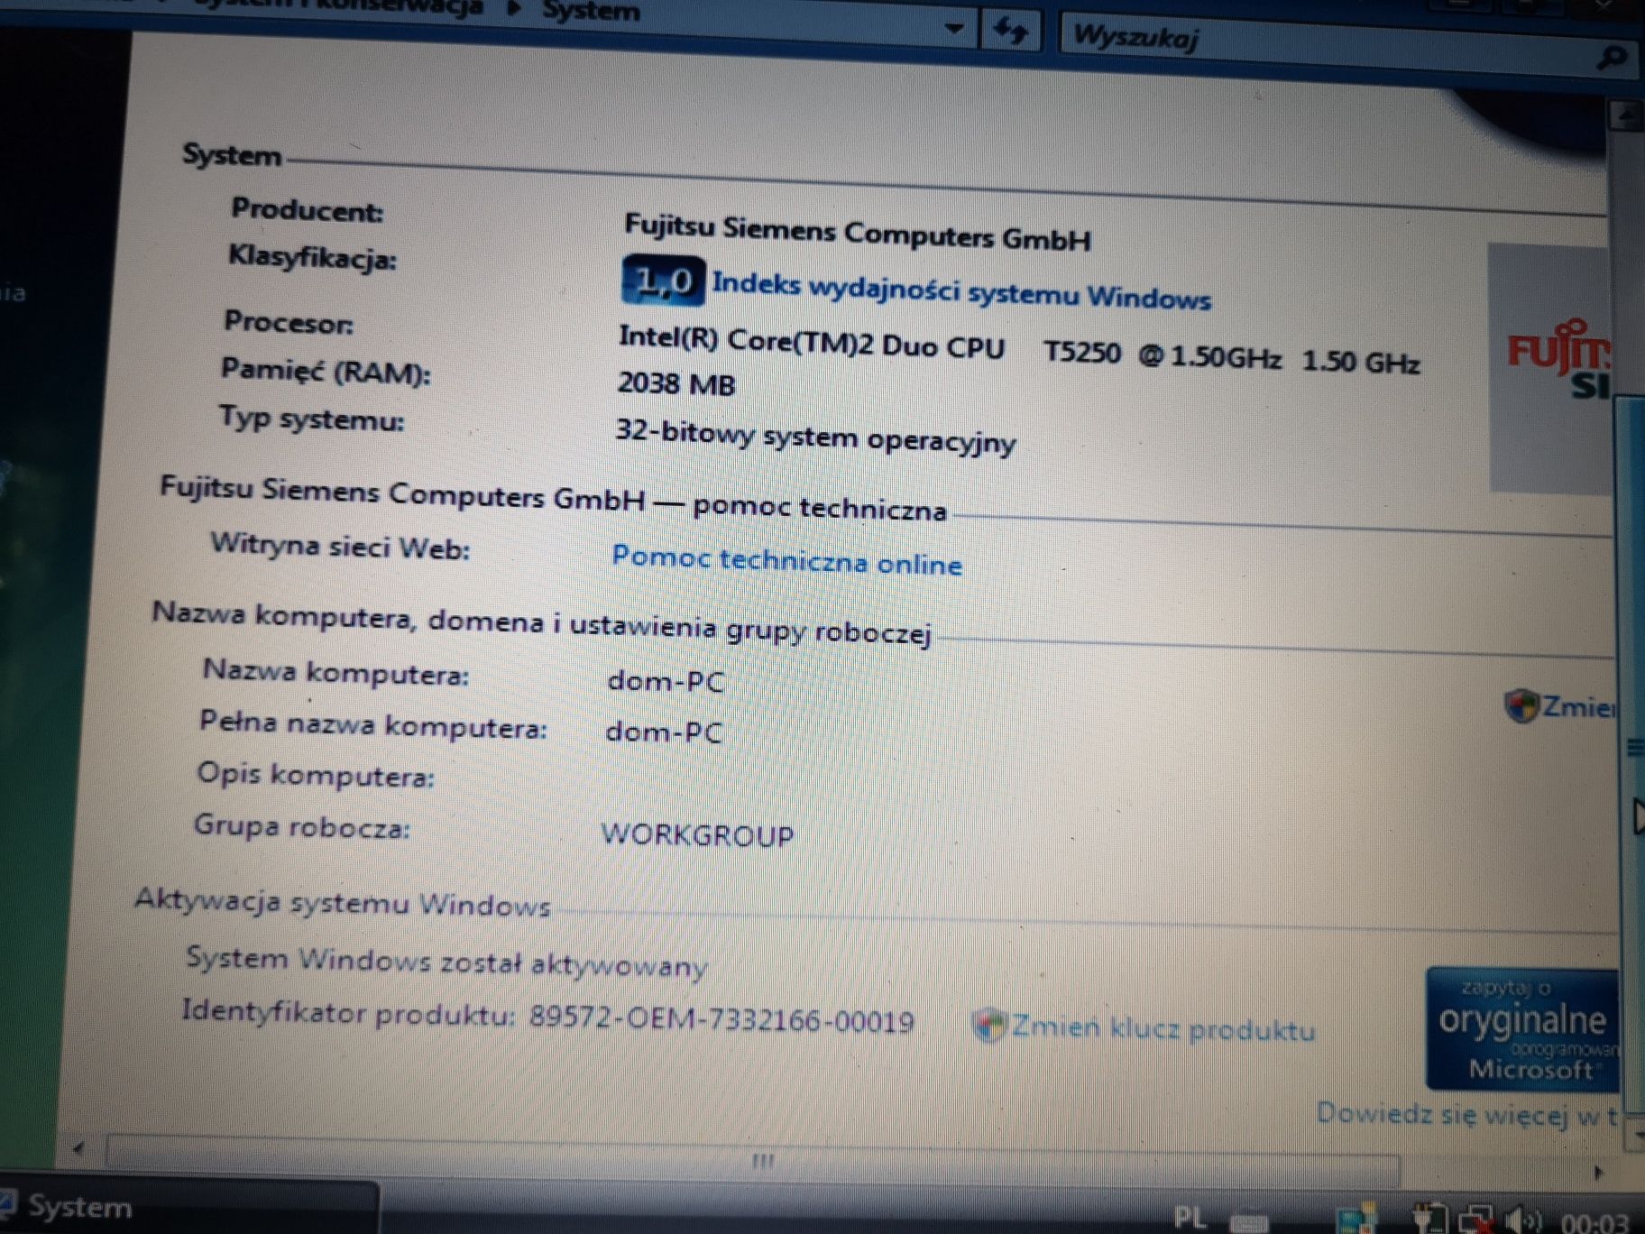The height and width of the screenshot is (1234, 1645).
Task: Select dom-PC beside Pełna nazwa komputera
Action: pyautogui.click(x=664, y=731)
